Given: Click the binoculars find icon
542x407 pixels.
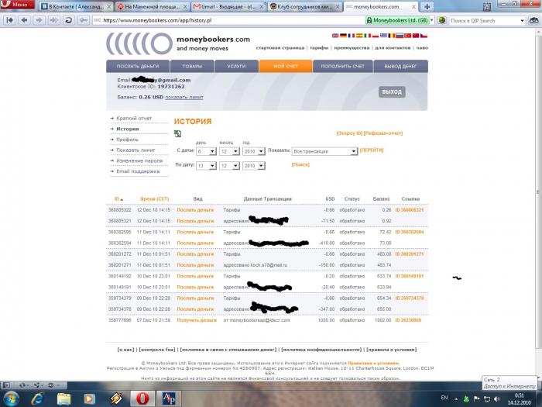Looking at the screenshot, I should 533,21.
